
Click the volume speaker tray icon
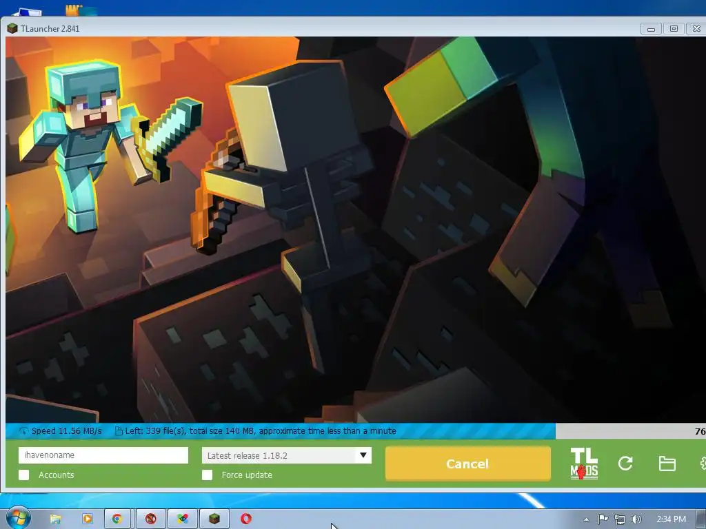click(x=636, y=519)
